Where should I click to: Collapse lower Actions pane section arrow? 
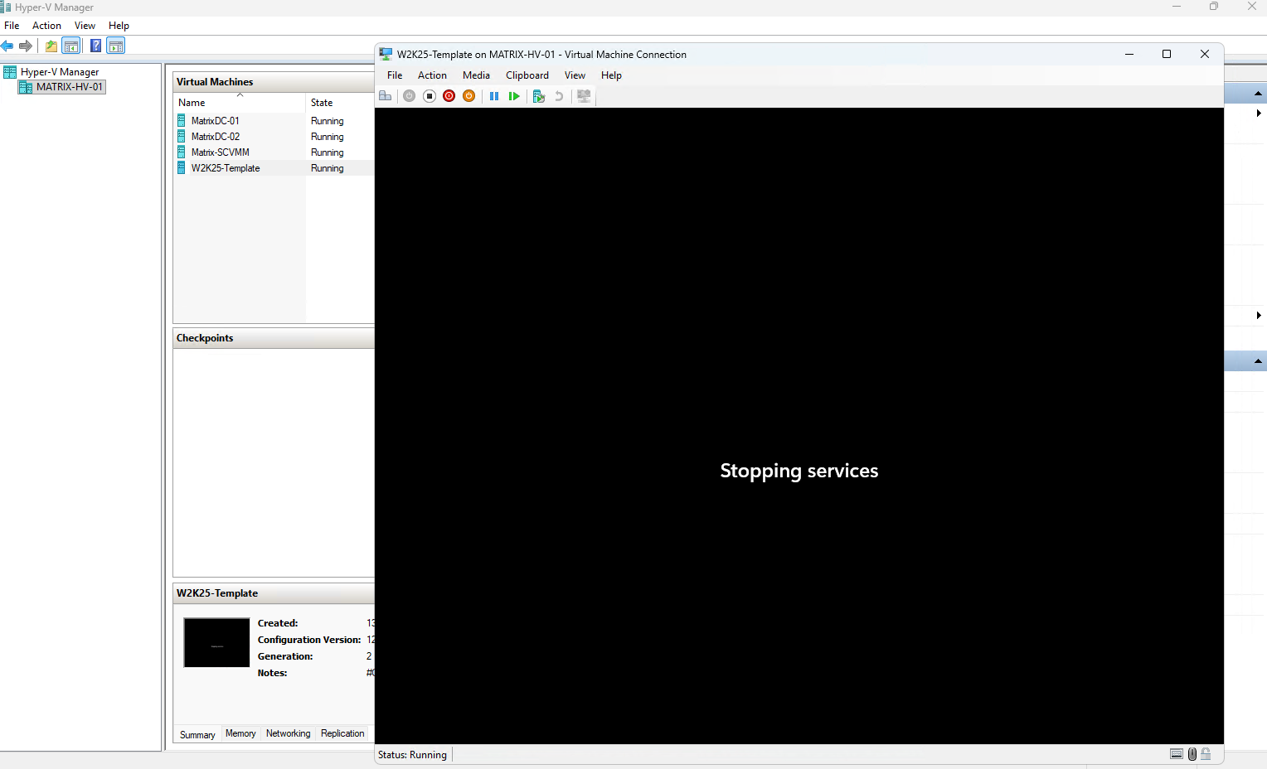[x=1258, y=361]
